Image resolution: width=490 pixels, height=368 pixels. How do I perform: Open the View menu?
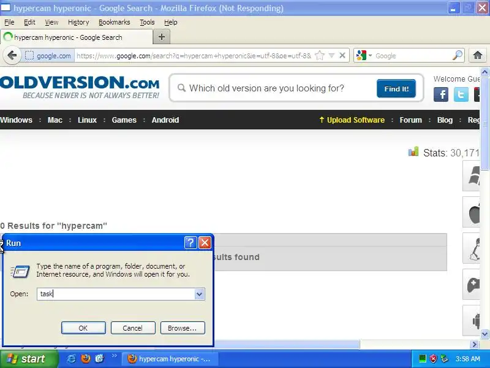pos(51,22)
